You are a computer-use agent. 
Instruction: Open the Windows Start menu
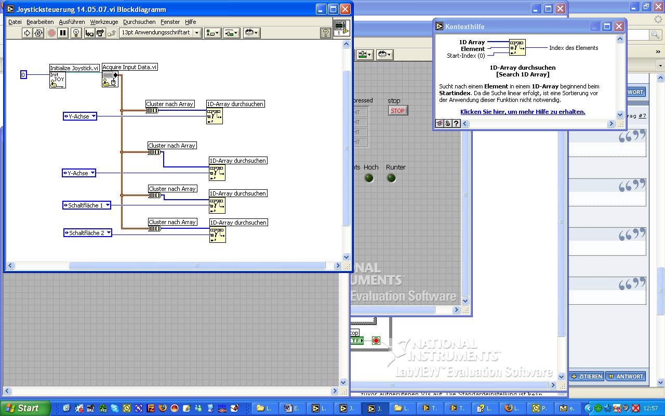[x=25, y=408]
